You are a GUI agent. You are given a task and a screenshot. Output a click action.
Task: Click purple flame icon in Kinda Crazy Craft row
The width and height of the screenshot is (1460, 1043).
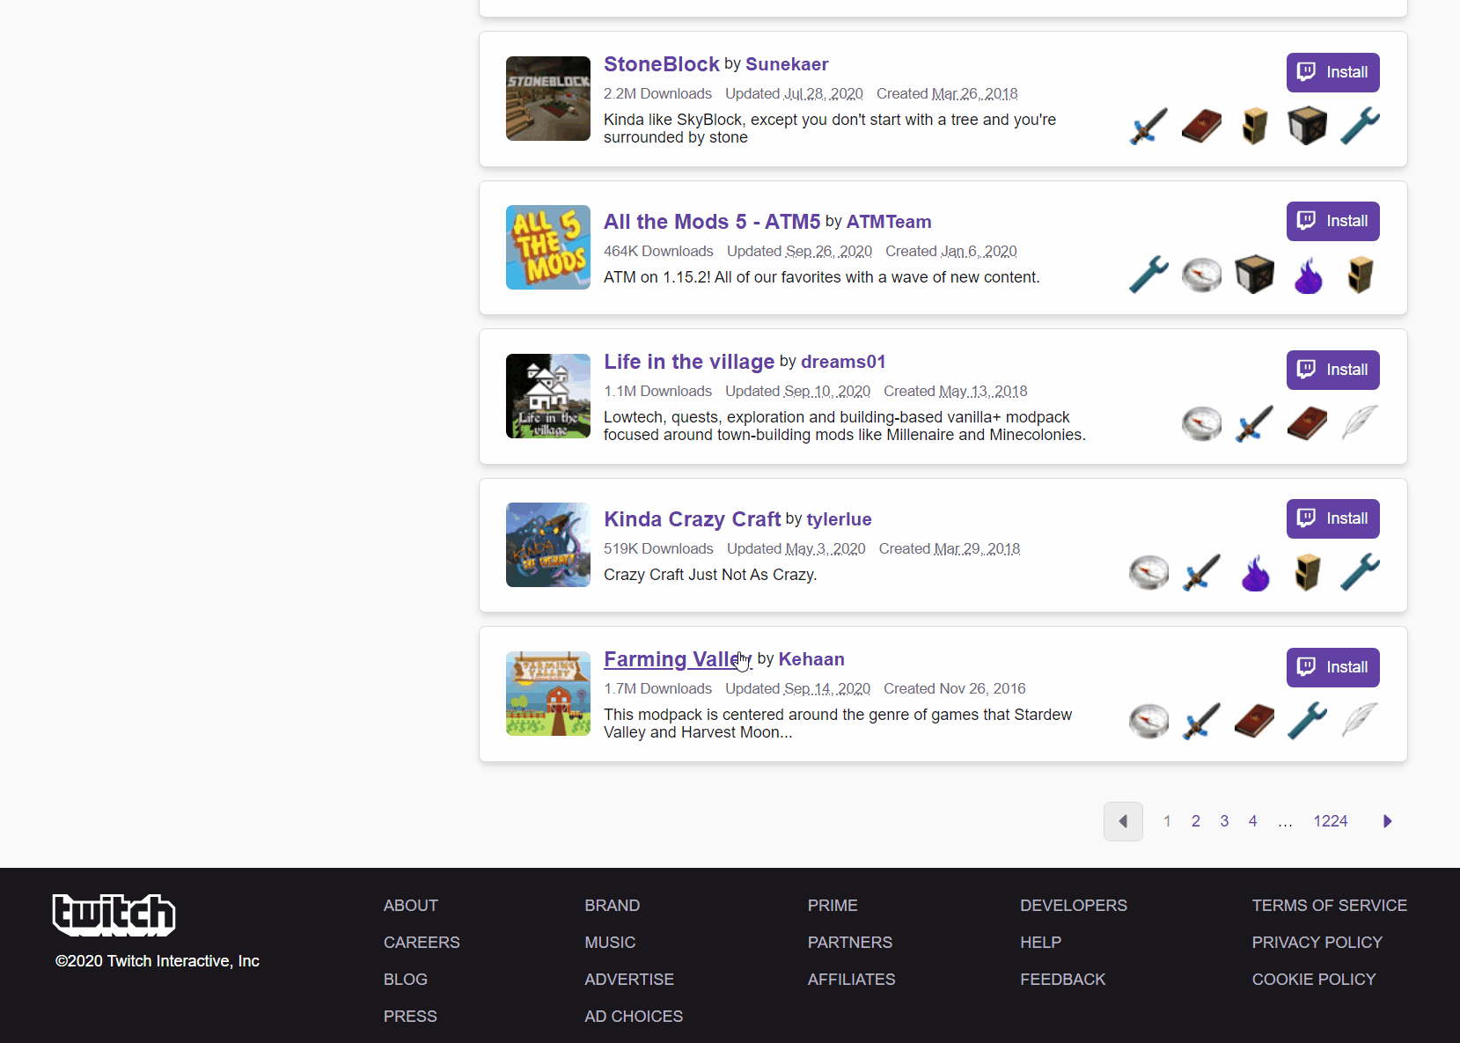tap(1254, 572)
